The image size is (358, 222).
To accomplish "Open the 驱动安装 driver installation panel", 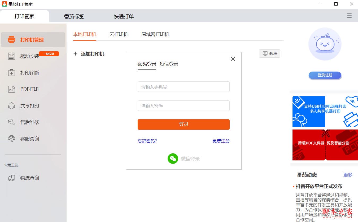I will click(29, 56).
